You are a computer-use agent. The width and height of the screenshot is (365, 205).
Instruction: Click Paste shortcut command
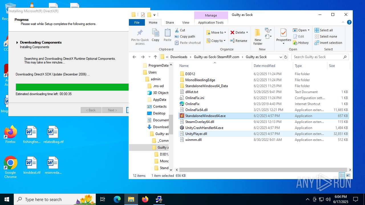(x=188, y=43)
